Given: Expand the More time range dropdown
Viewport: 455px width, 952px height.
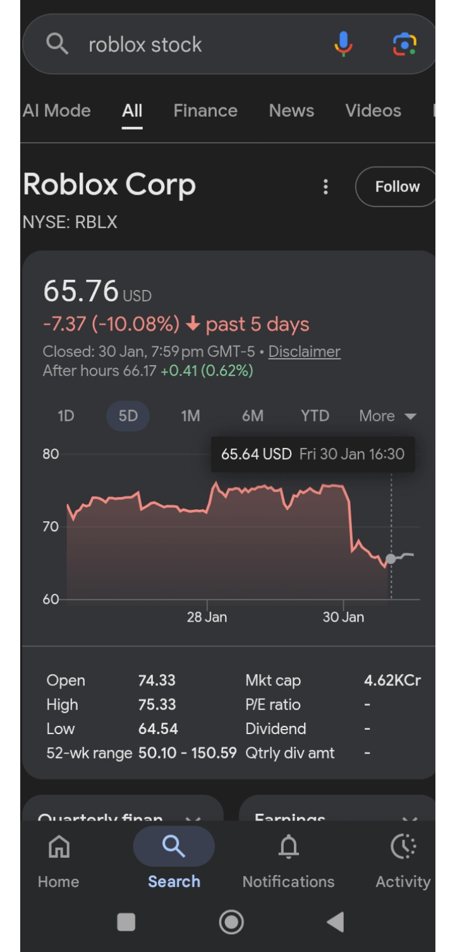Looking at the screenshot, I should [387, 416].
